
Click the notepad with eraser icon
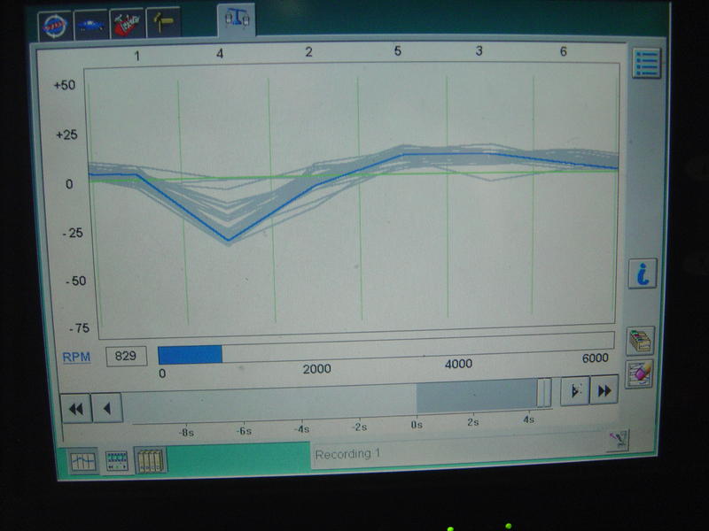(x=639, y=374)
